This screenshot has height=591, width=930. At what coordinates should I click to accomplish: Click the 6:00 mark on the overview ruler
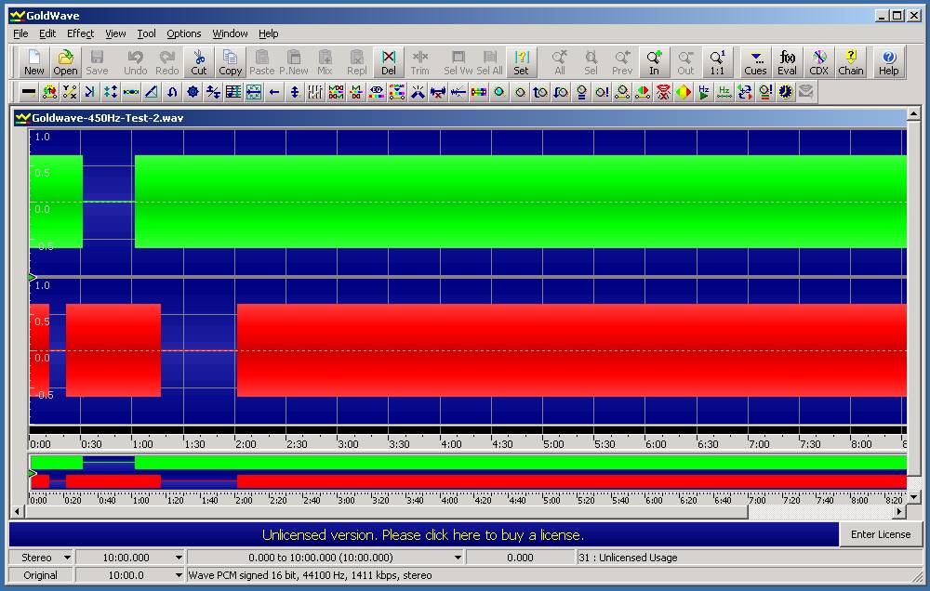coord(654,500)
